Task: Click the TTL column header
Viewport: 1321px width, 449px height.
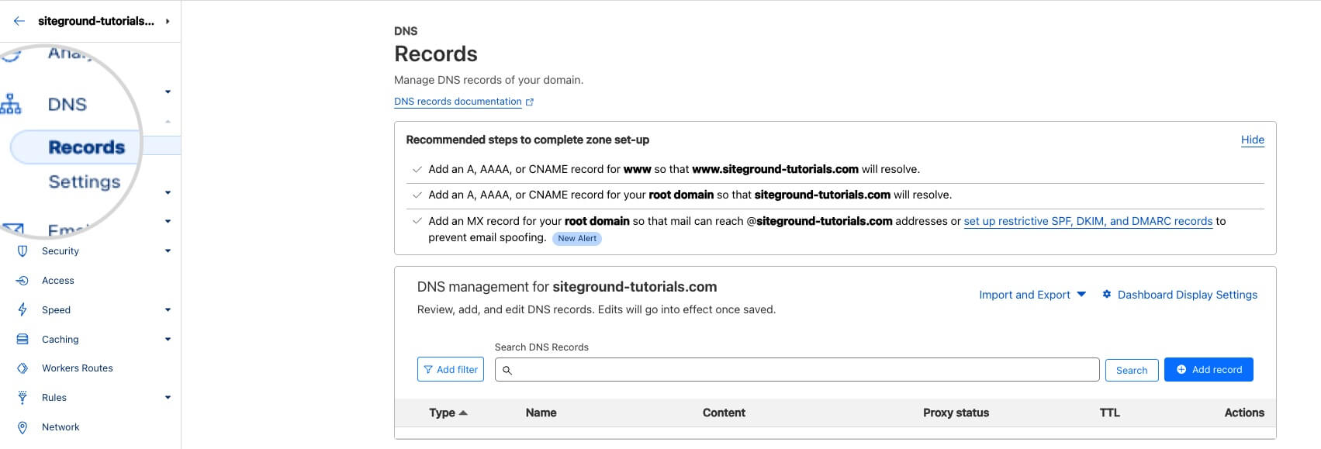Action: pyautogui.click(x=1109, y=413)
